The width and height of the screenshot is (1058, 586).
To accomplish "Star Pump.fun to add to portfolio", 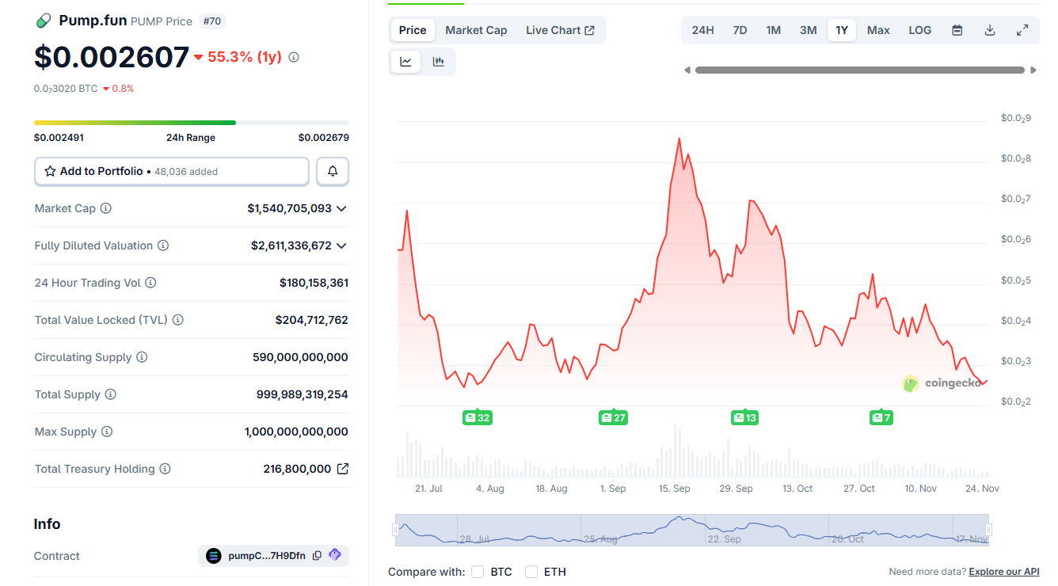I will [48, 171].
